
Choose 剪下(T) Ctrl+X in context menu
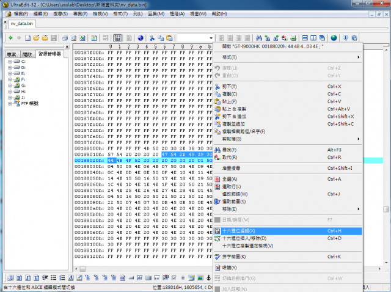coord(288,87)
